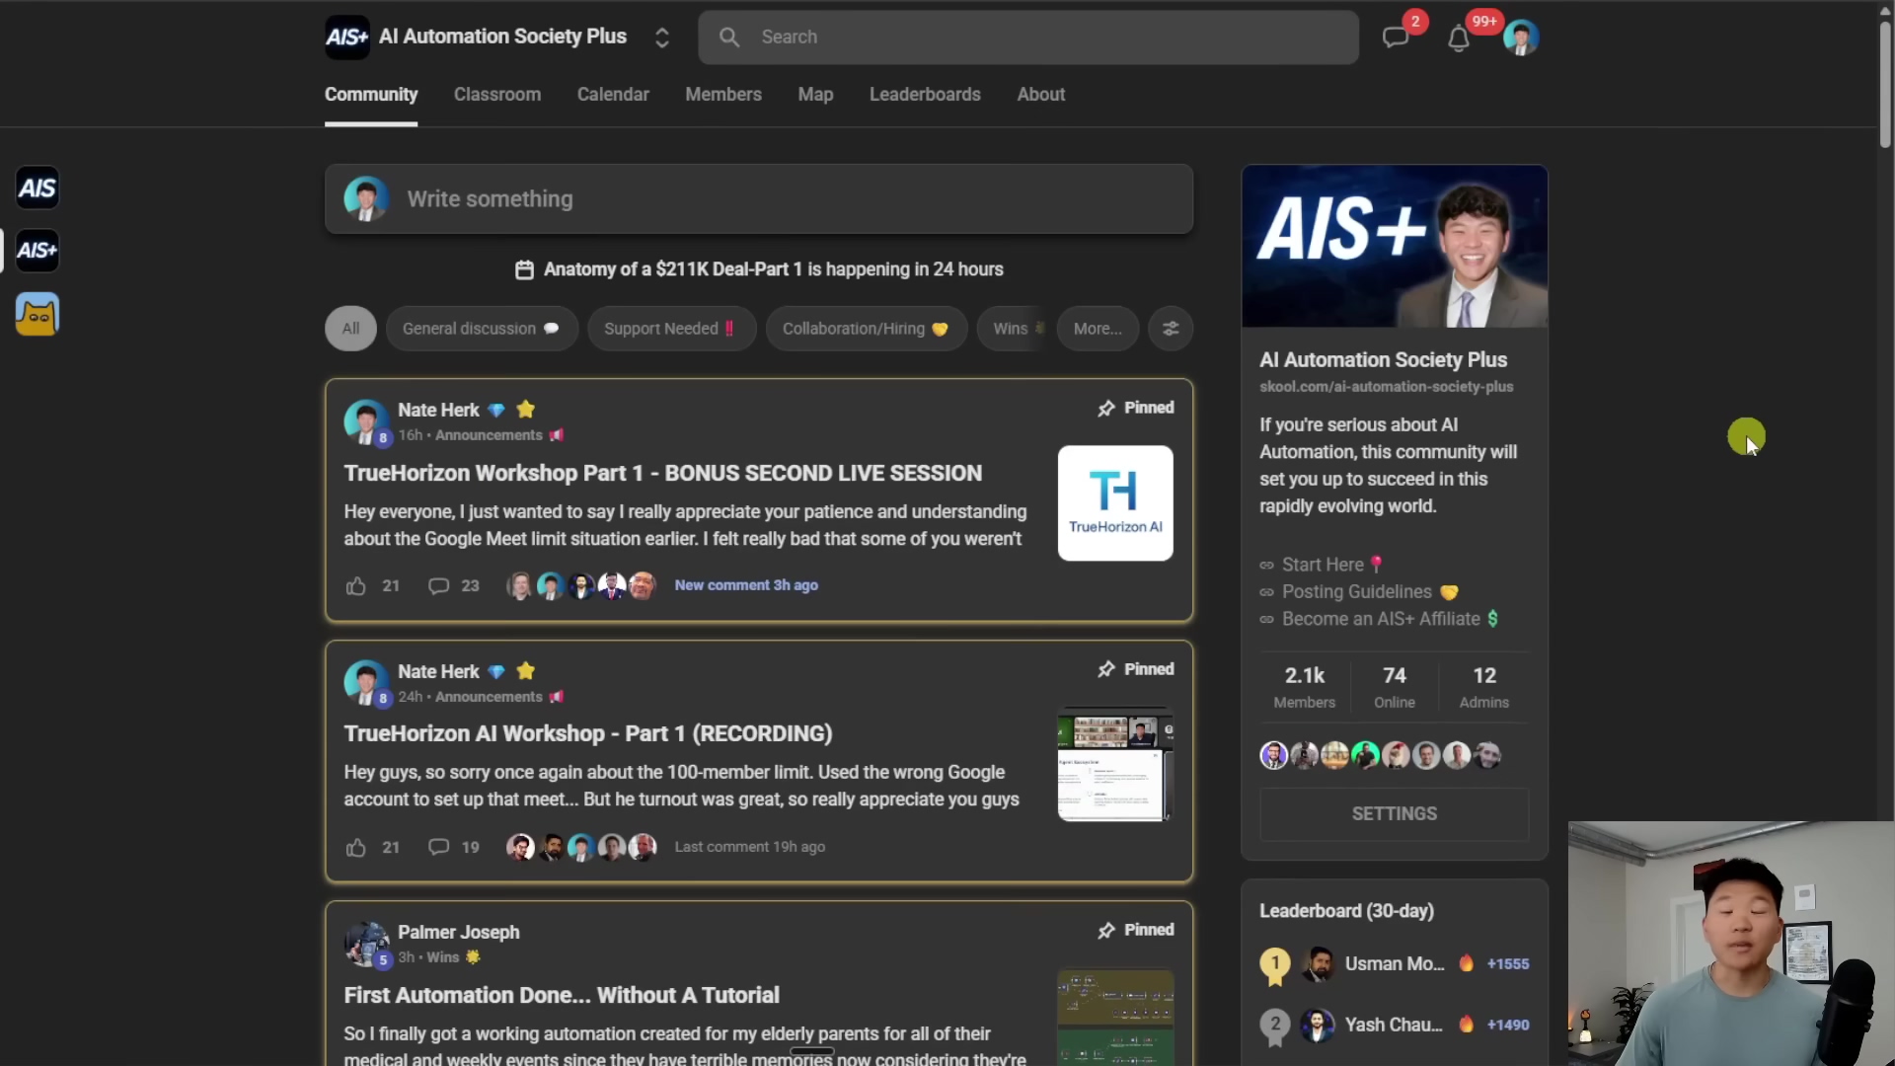Viewport: 1895px width, 1066px height.
Task: Switch to the Classroom tab
Action: (x=497, y=95)
